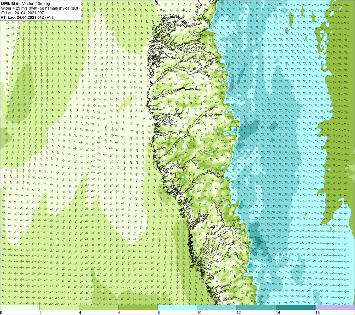Screen dimensions: 355x315
Task: Click the scale label '12'
Action: (239, 313)
